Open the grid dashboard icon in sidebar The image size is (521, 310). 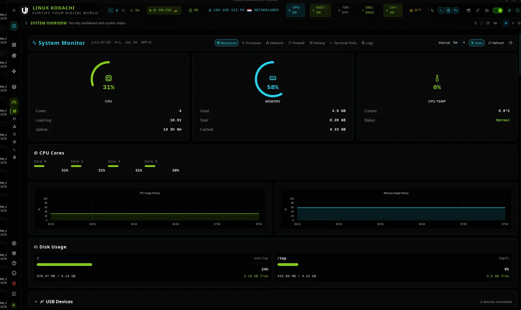[14, 45]
